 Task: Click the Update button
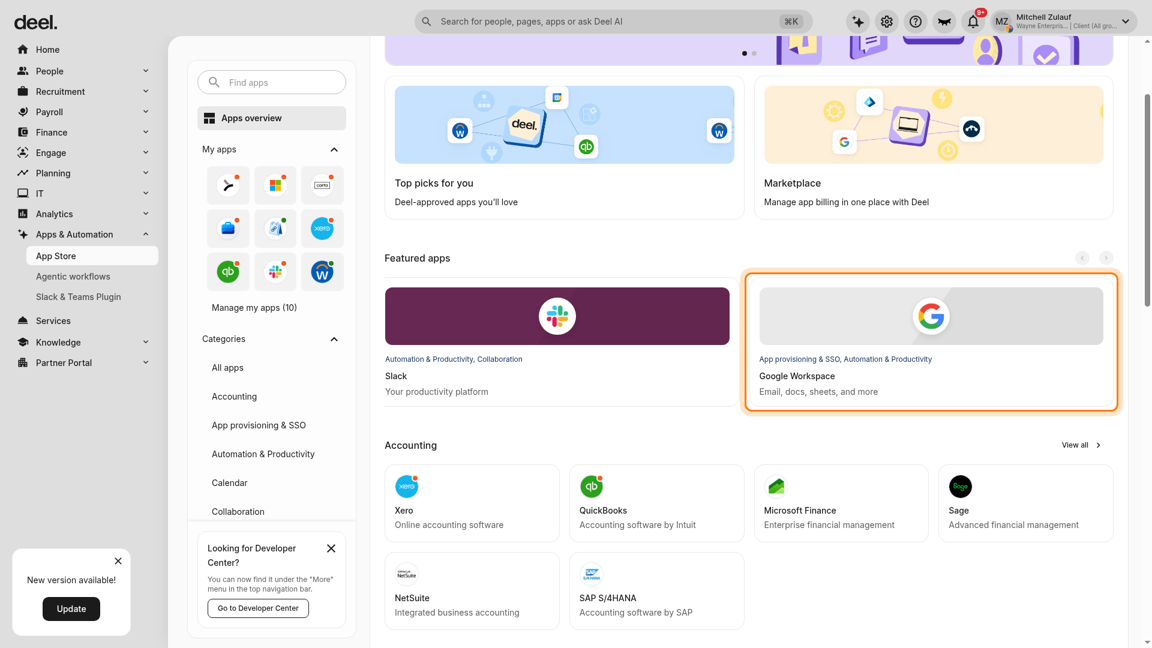(71, 608)
